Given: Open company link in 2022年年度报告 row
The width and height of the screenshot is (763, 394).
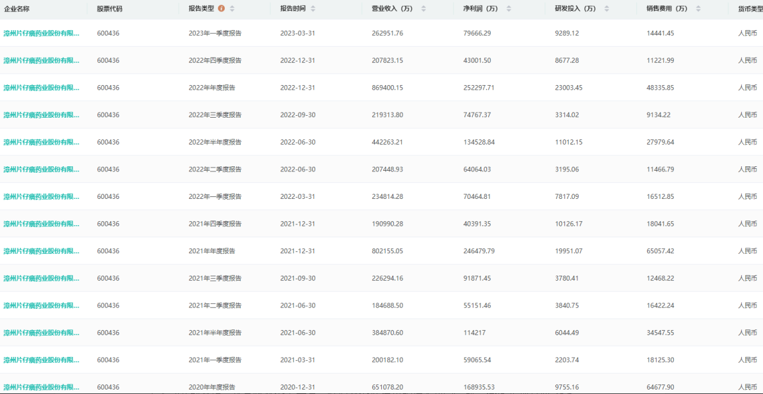Looking at the screenshot, I should pos(42,88).
